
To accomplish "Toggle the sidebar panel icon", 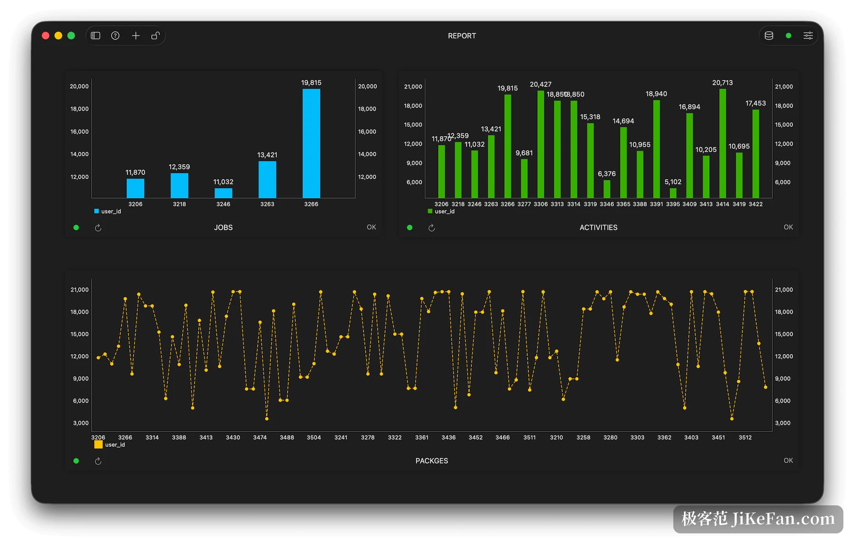I will point(95,36).
